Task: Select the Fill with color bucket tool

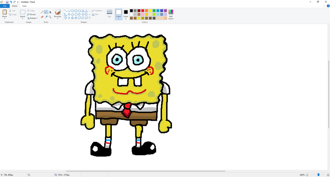Action: 46,12
